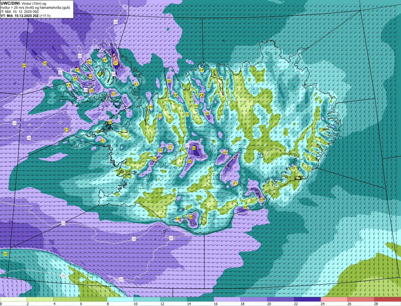This screenshot has width=401, height=306.
Task: Select the 20–22 m/s violet legend swatch
Action: pos(280,299)
